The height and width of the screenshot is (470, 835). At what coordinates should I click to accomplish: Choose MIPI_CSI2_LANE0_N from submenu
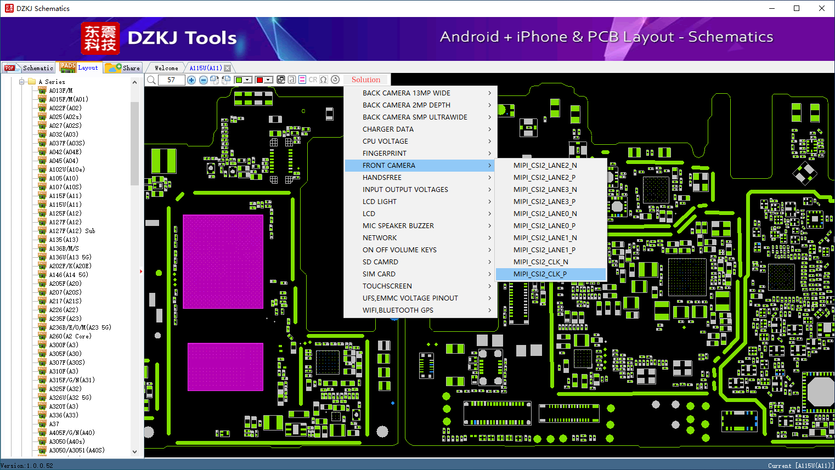point(550,214)
